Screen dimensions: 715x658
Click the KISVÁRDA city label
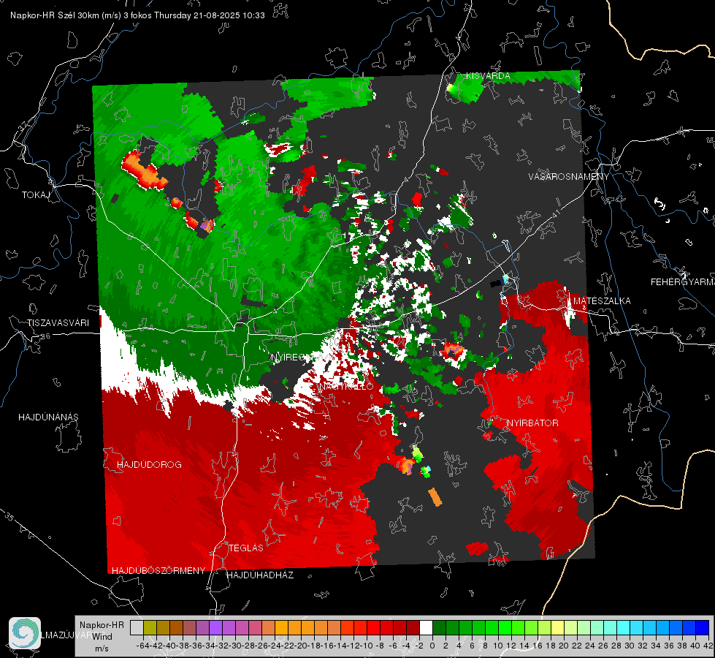tap(487, 76)
